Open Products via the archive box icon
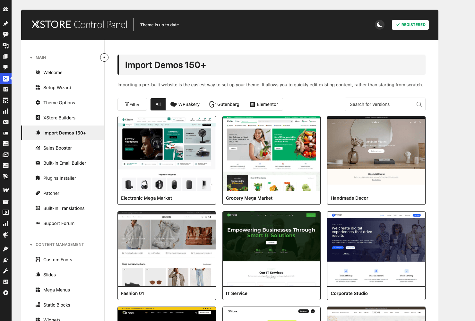The height and width of the screenshot is (321, 475). (5, 202)
